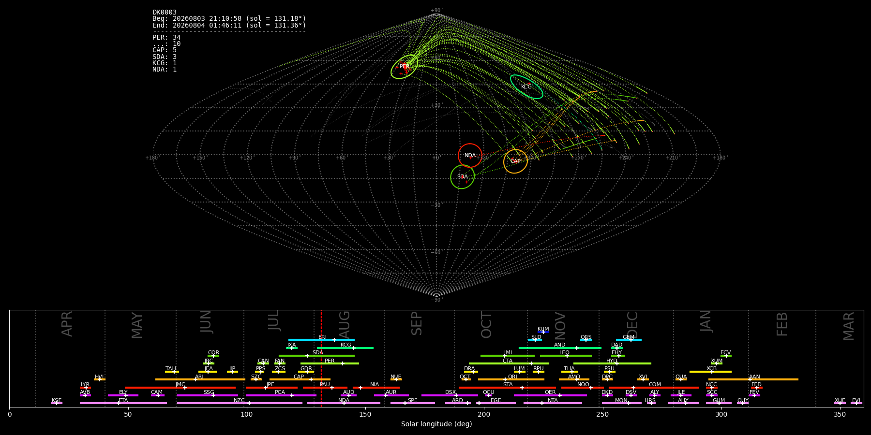Image resolution: width=871 pixels, height=435 pixels.
Task: Click the station ID text DK0003
Action: [x=165, y=13]
